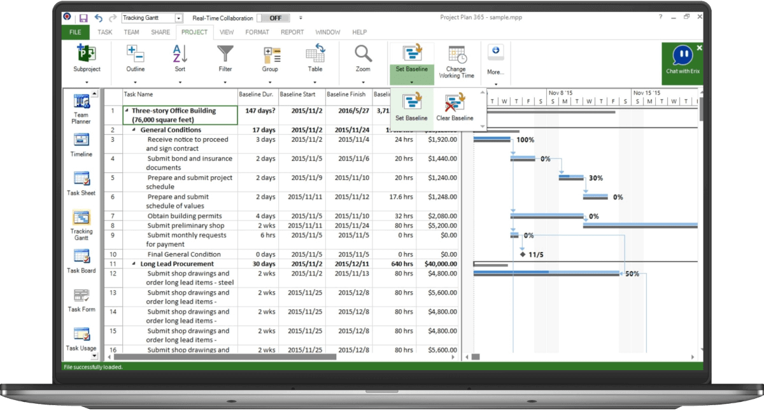Click the Gantt chart vertical scrollbar thumb
This screenshot has height=416, width=764.
point(700,108)
